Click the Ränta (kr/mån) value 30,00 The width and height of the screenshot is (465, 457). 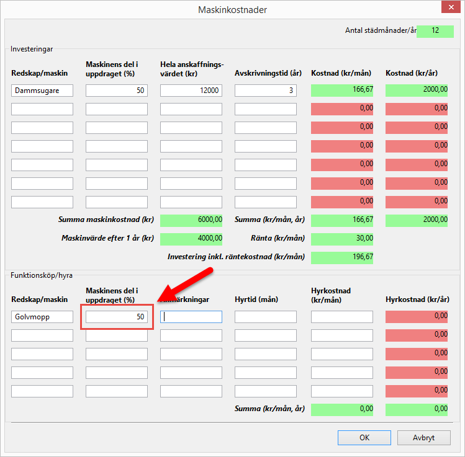pyautogui.click(x=341, y=239)
